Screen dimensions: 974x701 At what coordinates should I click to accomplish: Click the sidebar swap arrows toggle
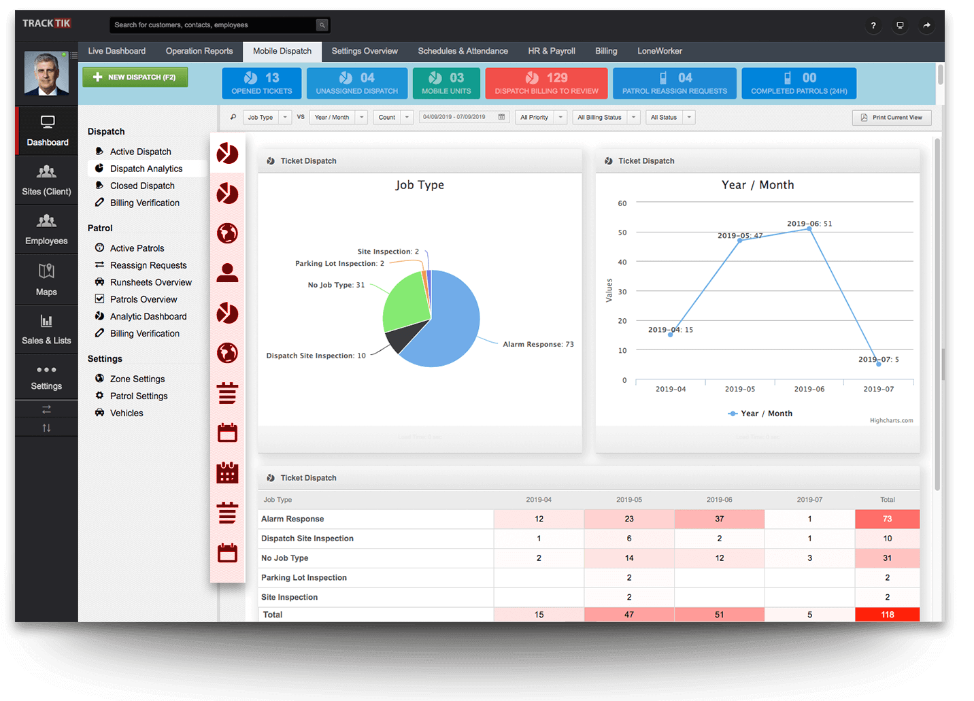46,409
